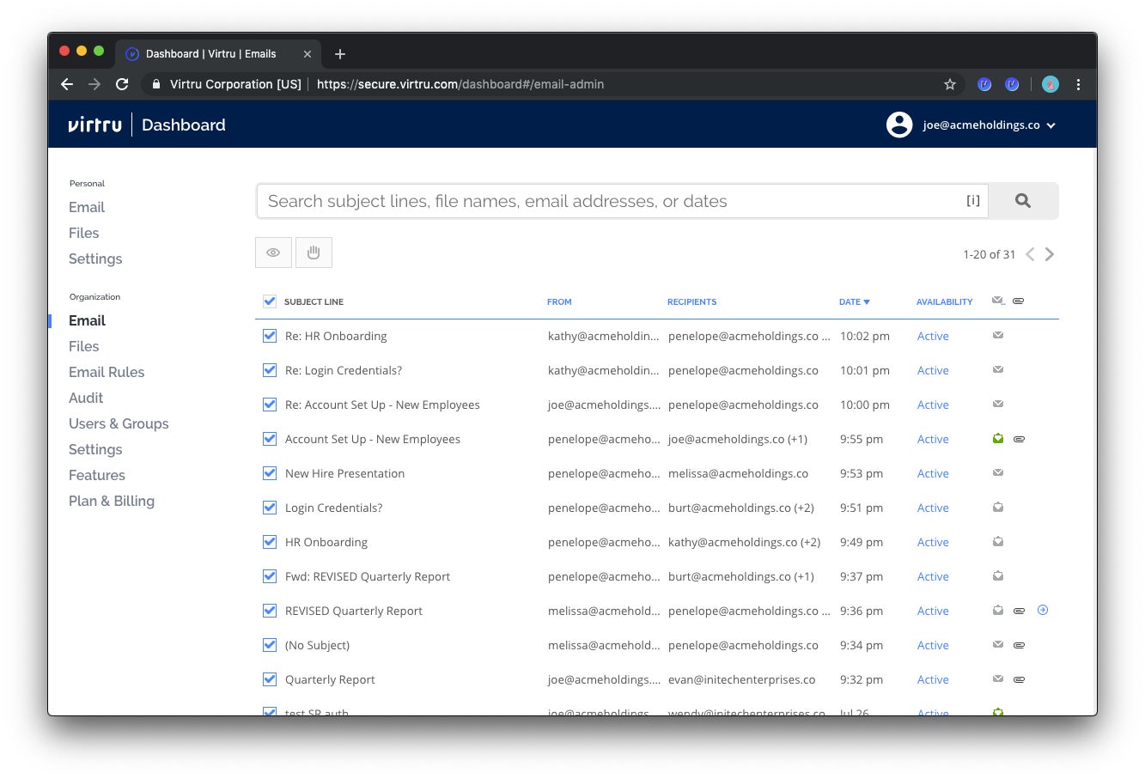Viewport: 1145px width, 779px height.
Task: Click the eye view toolbar button
Action: click(273, 253)
